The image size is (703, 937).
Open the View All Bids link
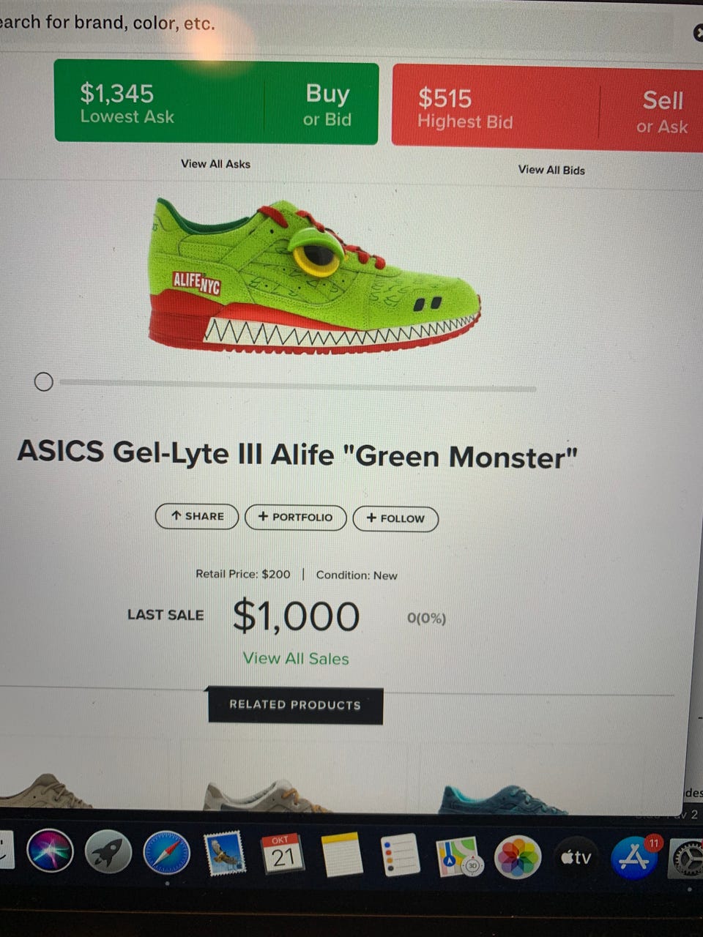(551, 170)
